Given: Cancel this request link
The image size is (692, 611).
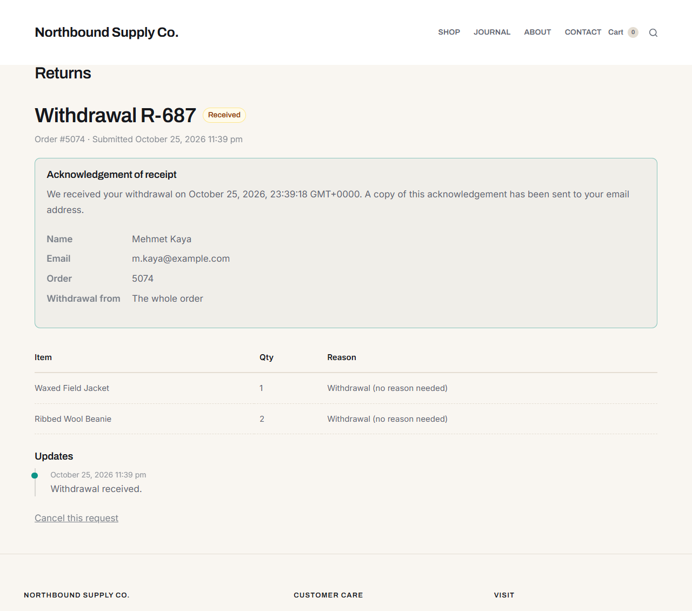Looking at the screenshot, I should click(x=76, y=518).
